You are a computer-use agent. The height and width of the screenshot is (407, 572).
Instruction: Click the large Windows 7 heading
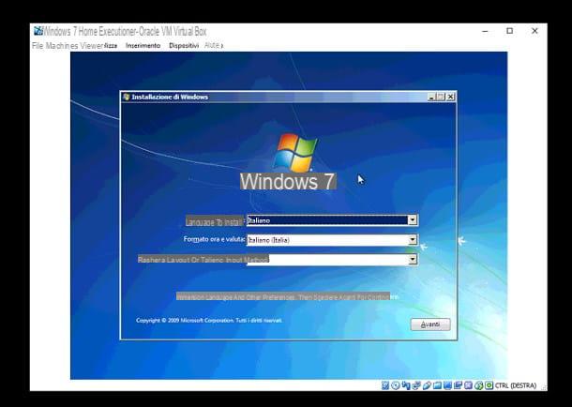[288, 181]
